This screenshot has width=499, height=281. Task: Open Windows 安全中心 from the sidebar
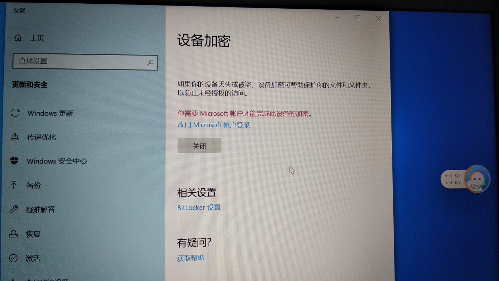(57, 161)
